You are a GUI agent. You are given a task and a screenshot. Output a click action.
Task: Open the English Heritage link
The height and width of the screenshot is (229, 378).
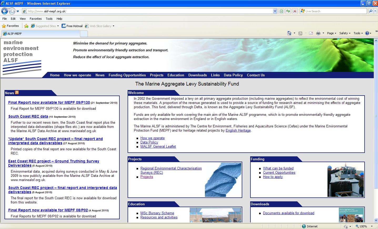(x=238, y=130)
